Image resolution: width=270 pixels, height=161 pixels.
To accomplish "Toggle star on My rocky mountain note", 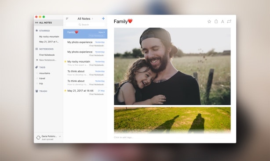I will pyautogui.click(x=65, y=61).
